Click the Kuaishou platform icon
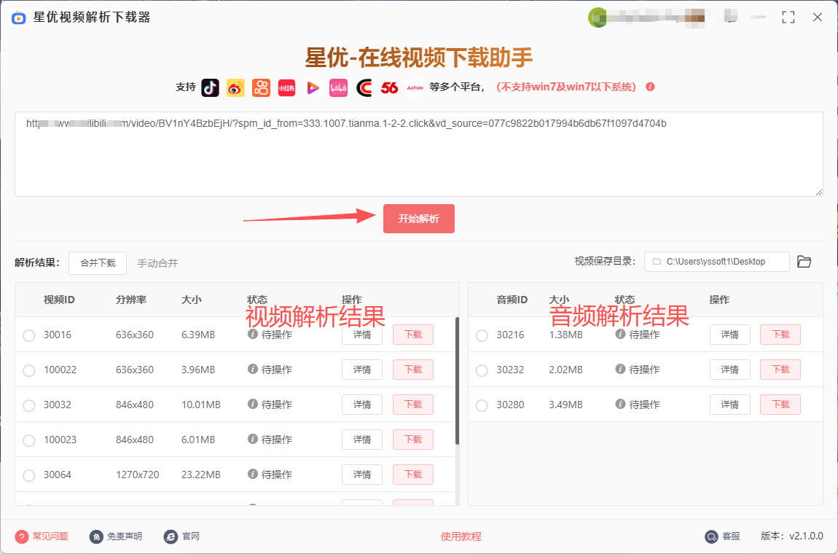This screenshot has width=838, height=554. pyautogui.click(x=262, y=87)
